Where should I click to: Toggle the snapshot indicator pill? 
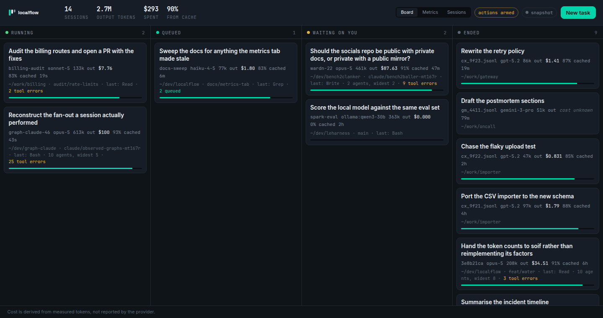(539, 13)
